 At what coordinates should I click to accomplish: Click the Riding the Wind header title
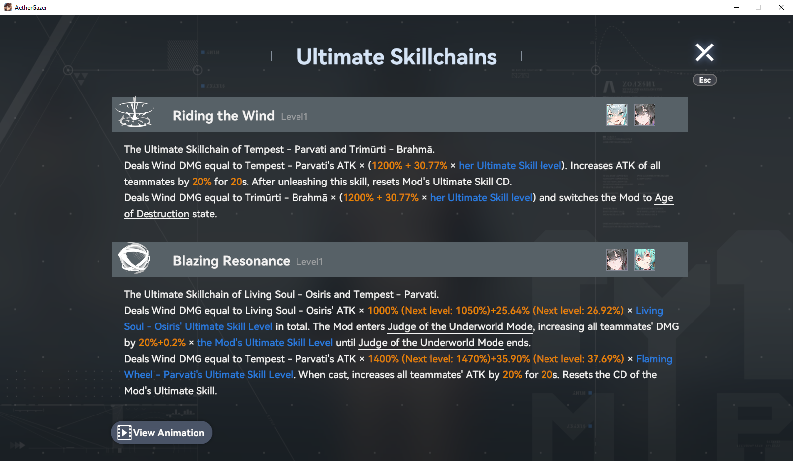pos(224,116)
